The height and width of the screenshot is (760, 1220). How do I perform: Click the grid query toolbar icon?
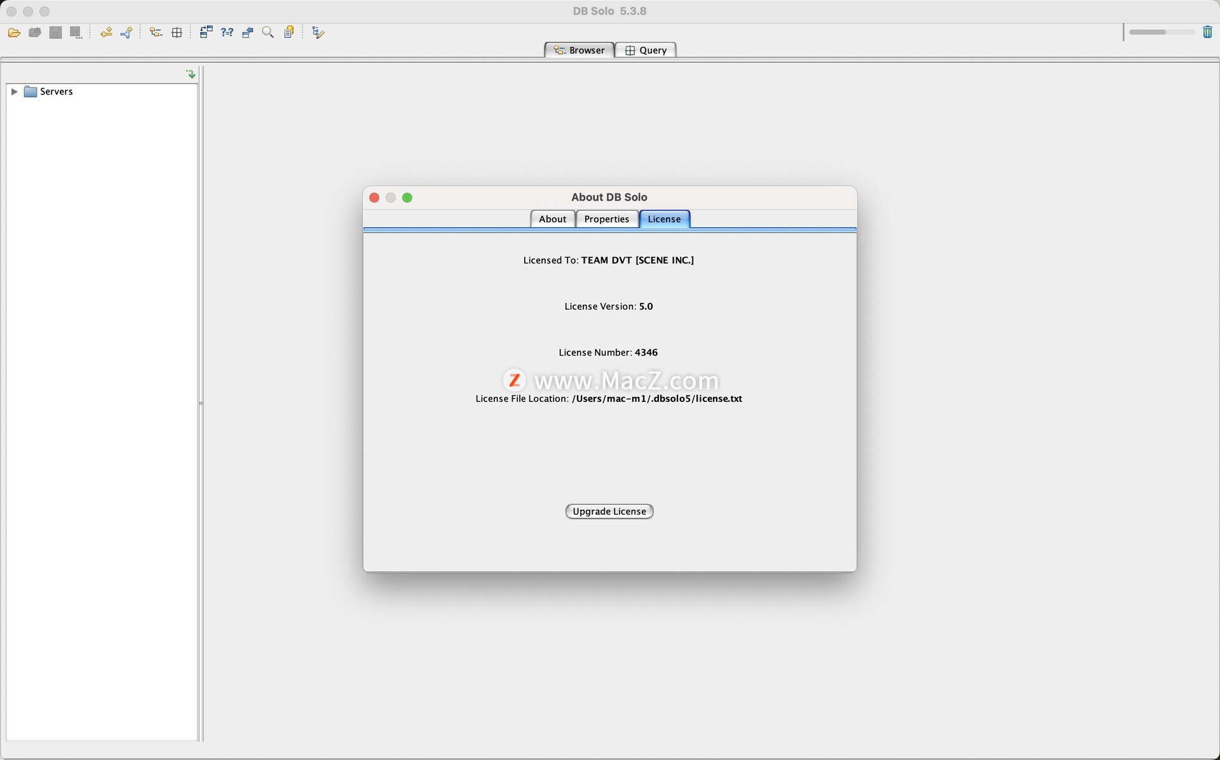pyautogui.click(x=177, y=32)
